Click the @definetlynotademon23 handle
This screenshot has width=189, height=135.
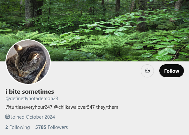point(32,99)
